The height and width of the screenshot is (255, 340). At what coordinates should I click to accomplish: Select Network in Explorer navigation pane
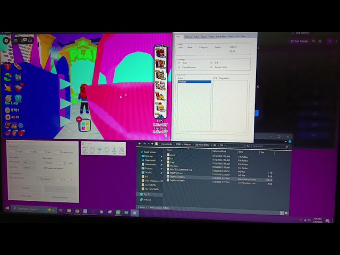[147, 200]
